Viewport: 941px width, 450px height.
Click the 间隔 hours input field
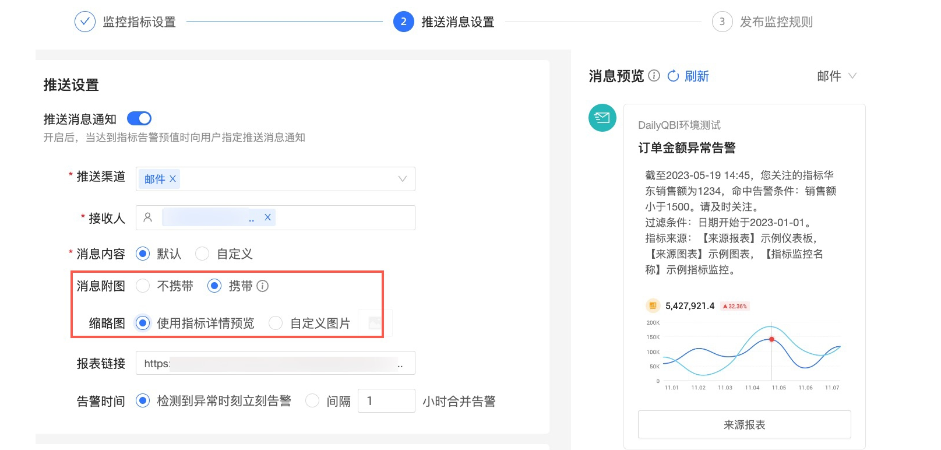(x=386, y=401)
